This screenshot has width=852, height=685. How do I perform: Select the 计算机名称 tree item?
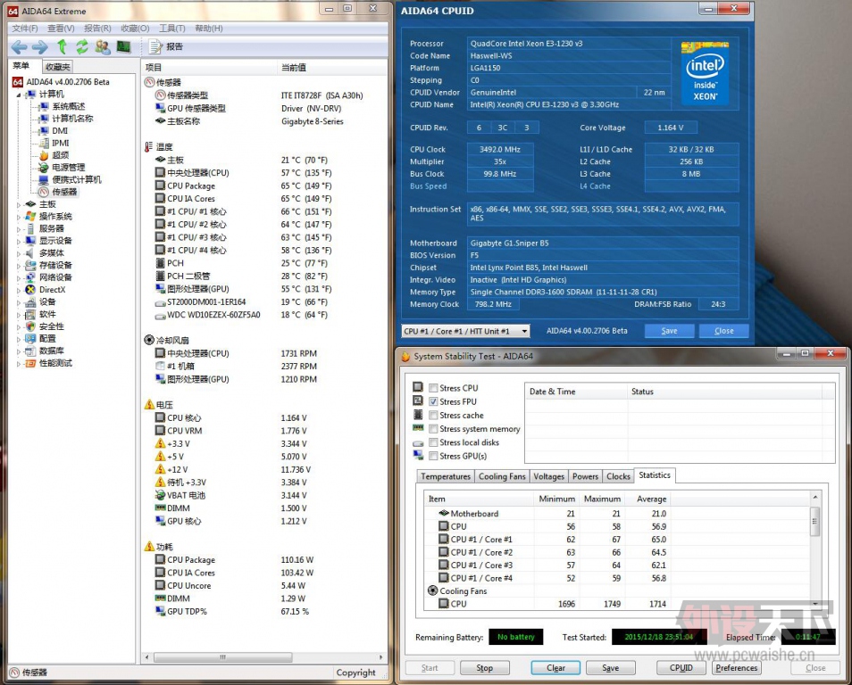[72, 119]
